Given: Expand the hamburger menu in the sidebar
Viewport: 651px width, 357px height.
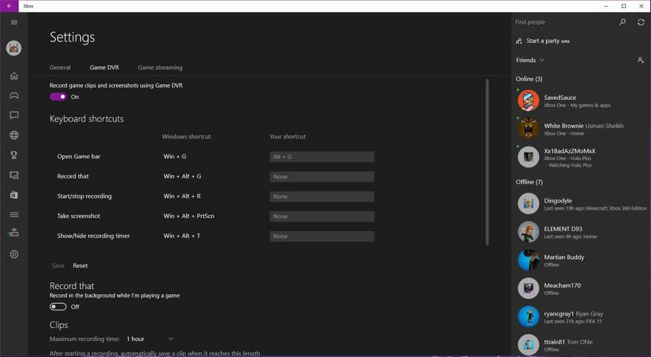Looking at the screenshot, I should point(13,22).
